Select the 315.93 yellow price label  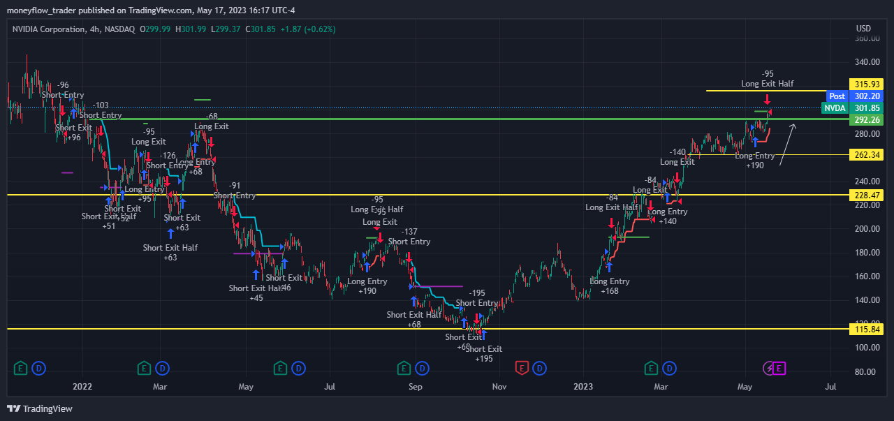(x=865, y=84)
